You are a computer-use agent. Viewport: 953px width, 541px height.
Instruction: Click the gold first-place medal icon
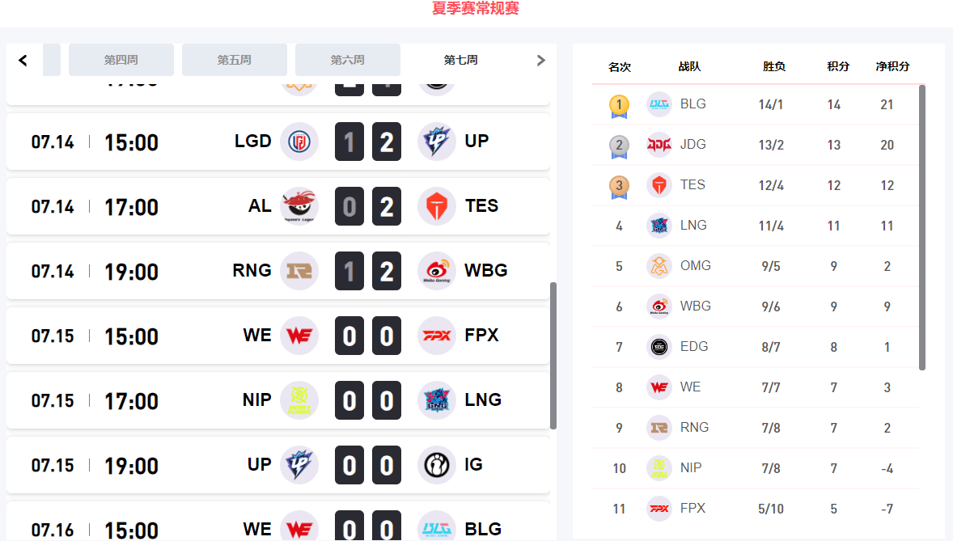pos(619,105)
